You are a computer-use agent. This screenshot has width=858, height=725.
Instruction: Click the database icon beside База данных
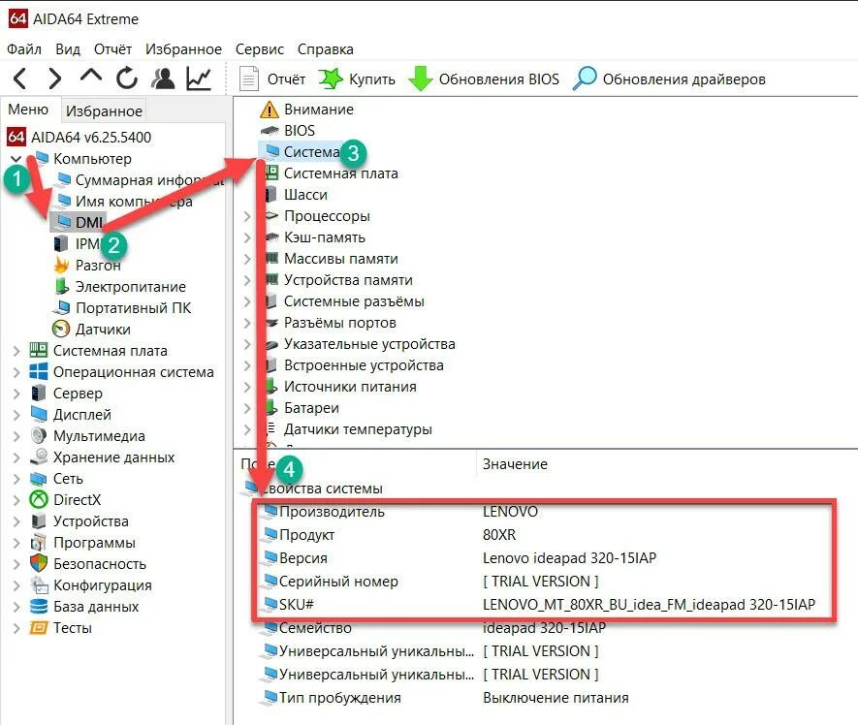coord(39,606)
